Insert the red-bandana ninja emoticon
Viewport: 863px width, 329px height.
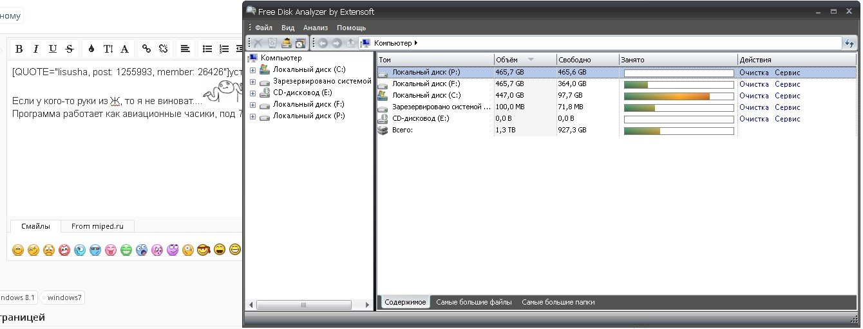204,249
